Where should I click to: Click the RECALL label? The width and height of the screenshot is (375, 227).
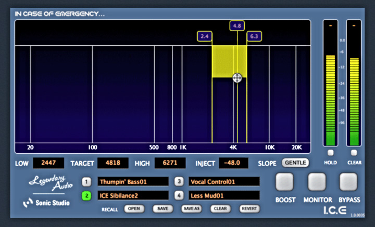[110, 209]
